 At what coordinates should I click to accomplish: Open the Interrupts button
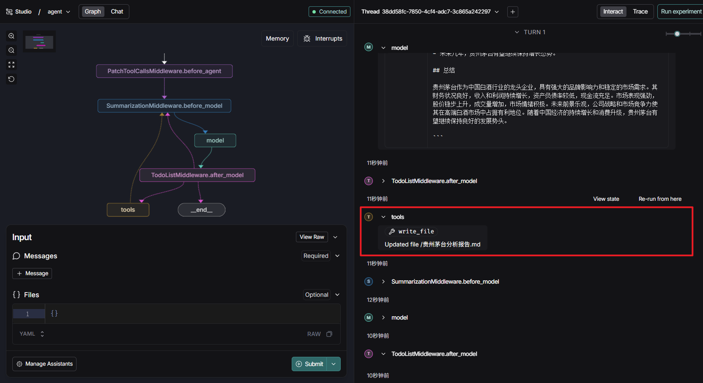322,38
